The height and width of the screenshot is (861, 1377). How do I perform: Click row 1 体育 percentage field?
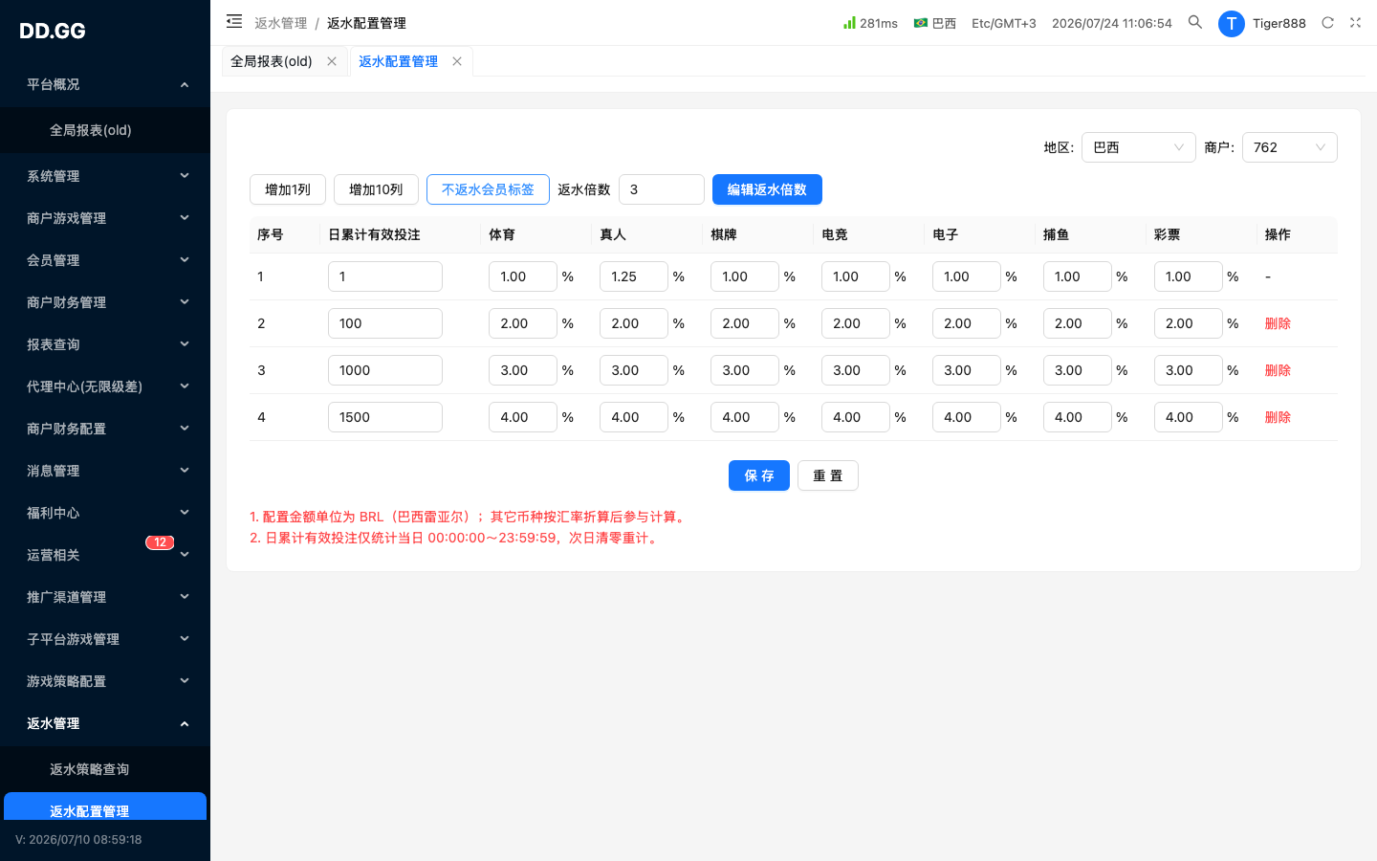click(523, 276)
